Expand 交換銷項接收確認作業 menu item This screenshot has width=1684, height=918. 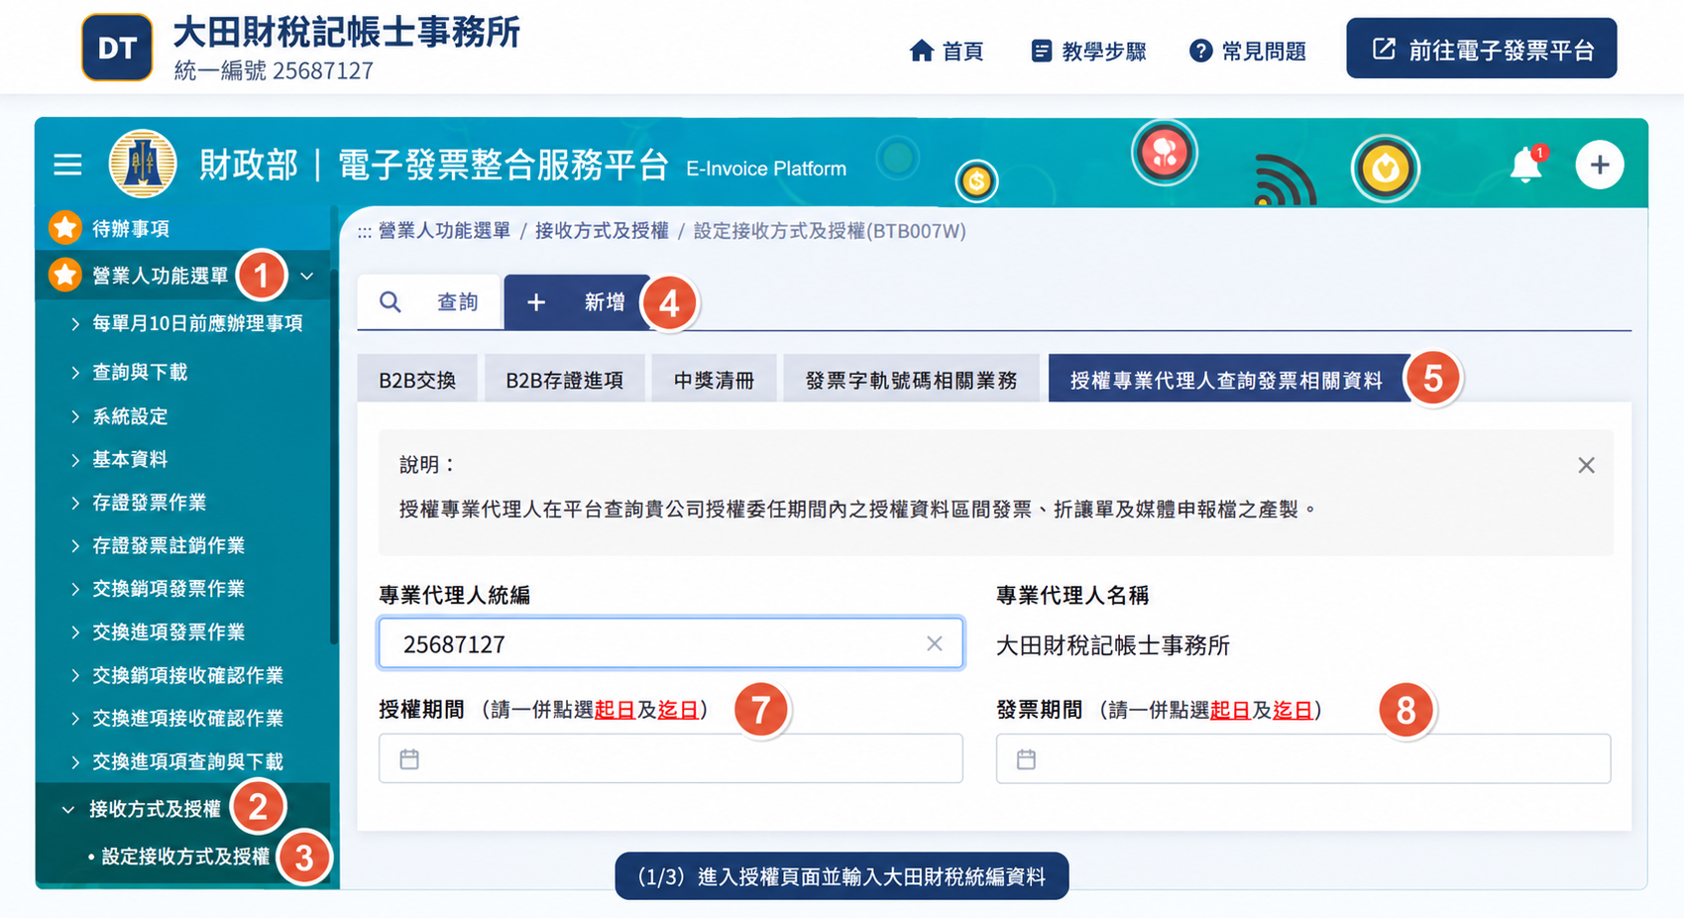click(x=176, y=675)
